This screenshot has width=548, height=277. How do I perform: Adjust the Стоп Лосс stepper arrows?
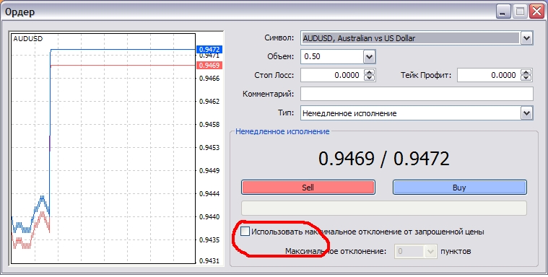[370, 75]
